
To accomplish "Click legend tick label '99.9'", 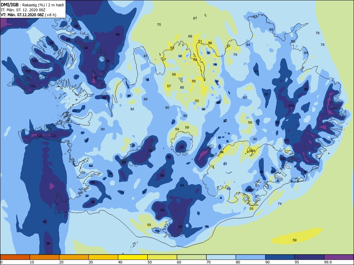I will [328, 262].
